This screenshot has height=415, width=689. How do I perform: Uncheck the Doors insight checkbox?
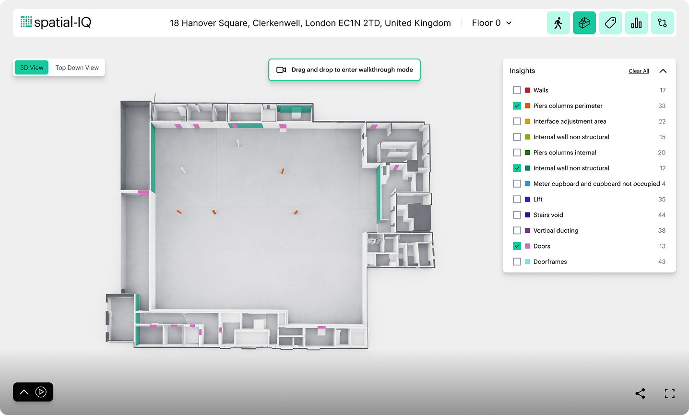pyautogui.click(x=517, y=246)
